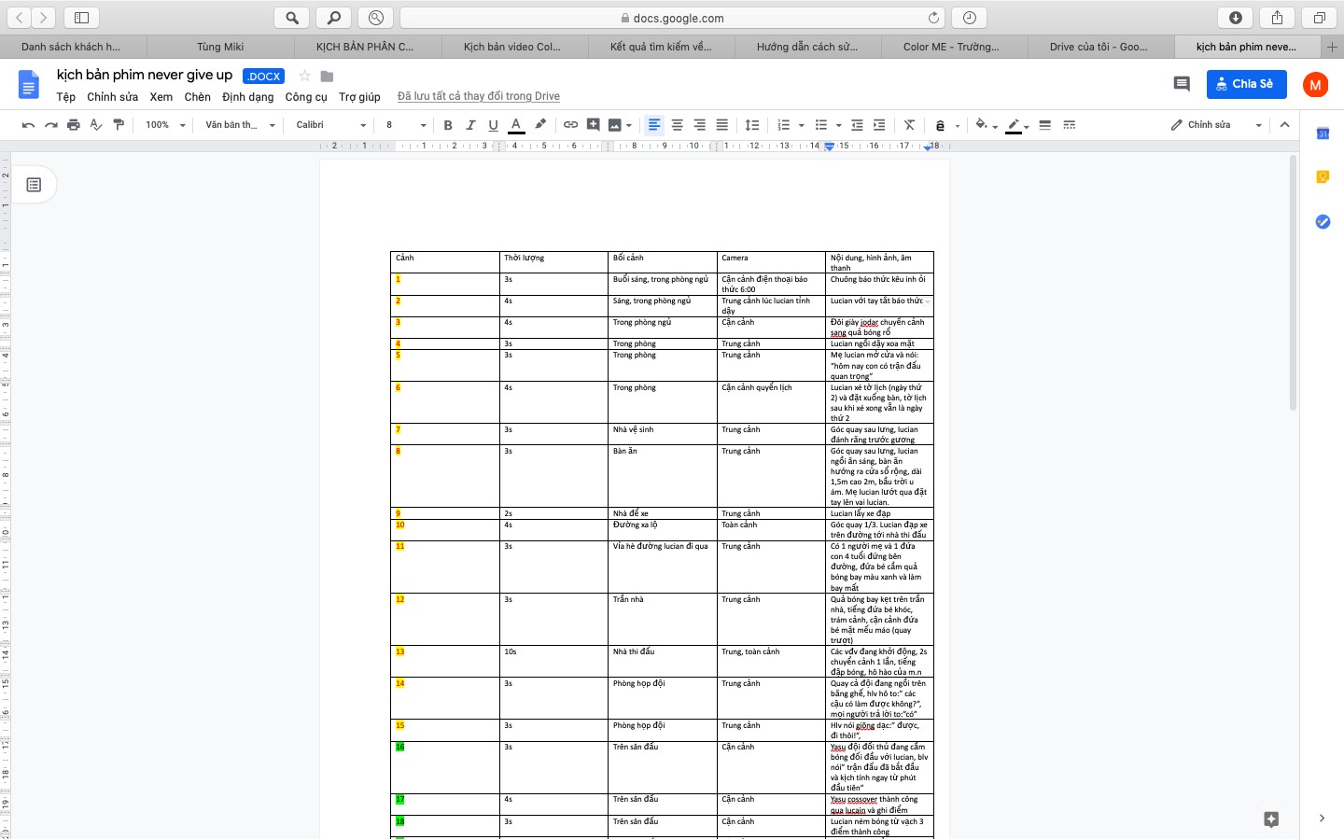
Task: Select the Paint format roller tool
Action: 119,125
